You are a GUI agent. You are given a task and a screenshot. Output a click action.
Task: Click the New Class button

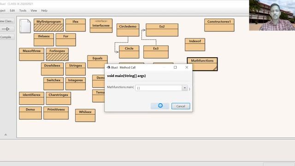[7, 21]
